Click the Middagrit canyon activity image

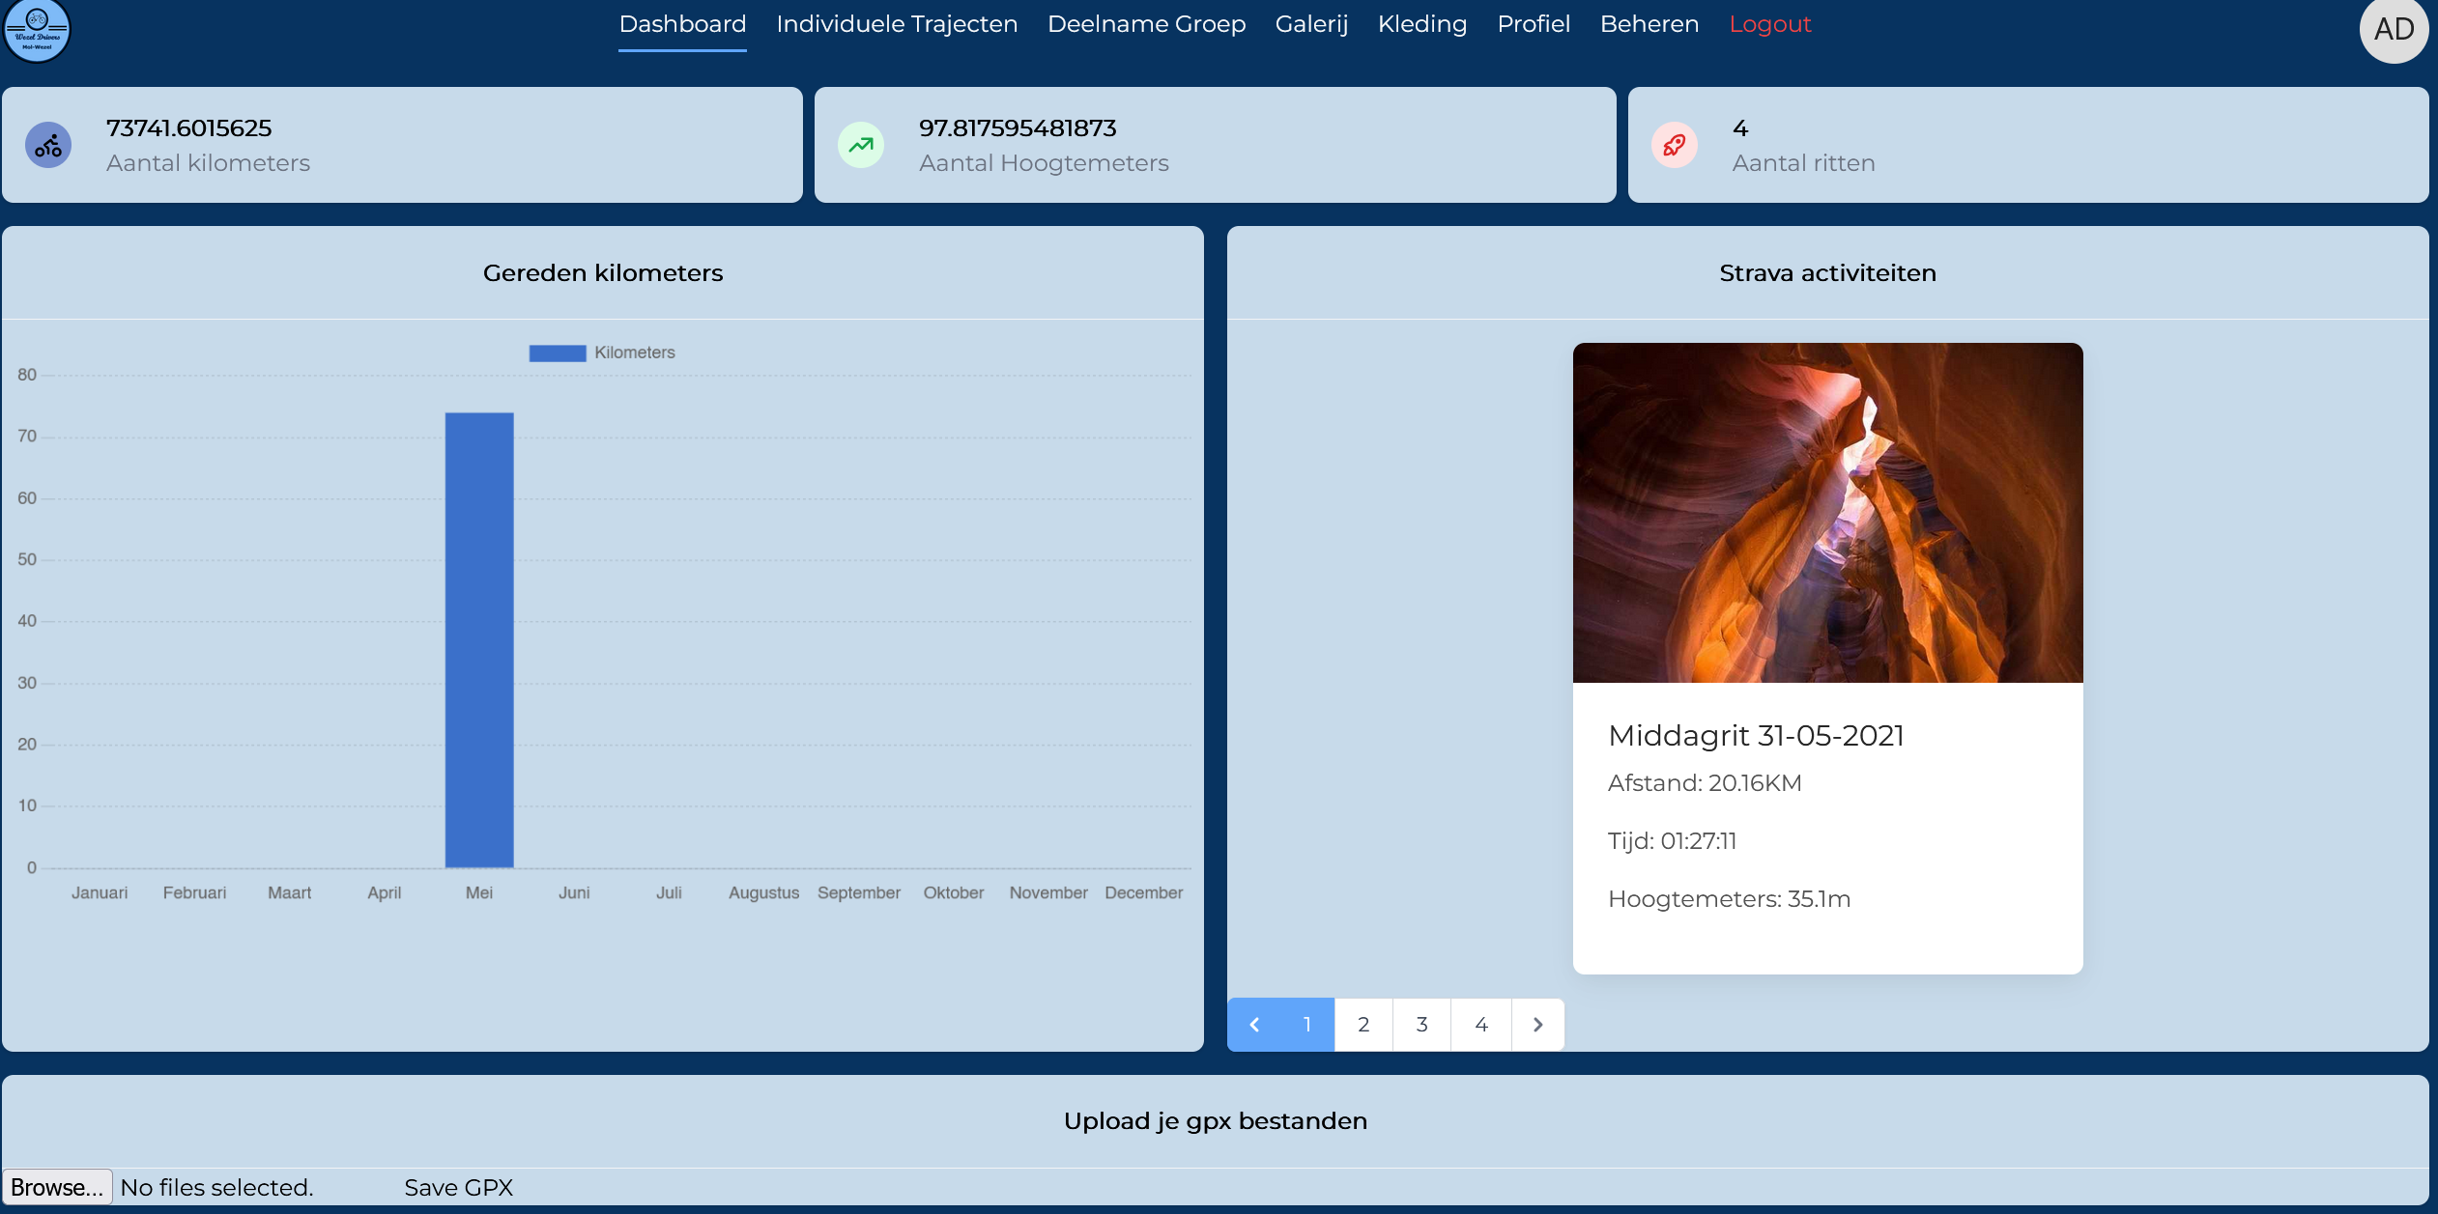point(1827,513)
